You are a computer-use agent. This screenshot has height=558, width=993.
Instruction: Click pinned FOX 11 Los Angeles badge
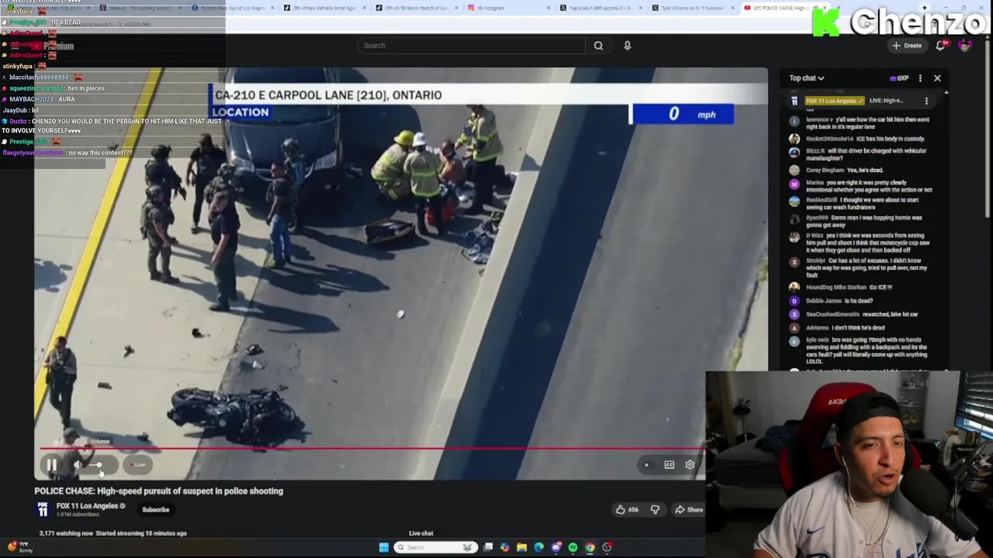click(835, 101)
